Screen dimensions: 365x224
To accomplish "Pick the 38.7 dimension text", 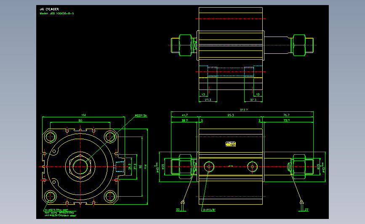I will pyautogui.click(x=184, y=120).
